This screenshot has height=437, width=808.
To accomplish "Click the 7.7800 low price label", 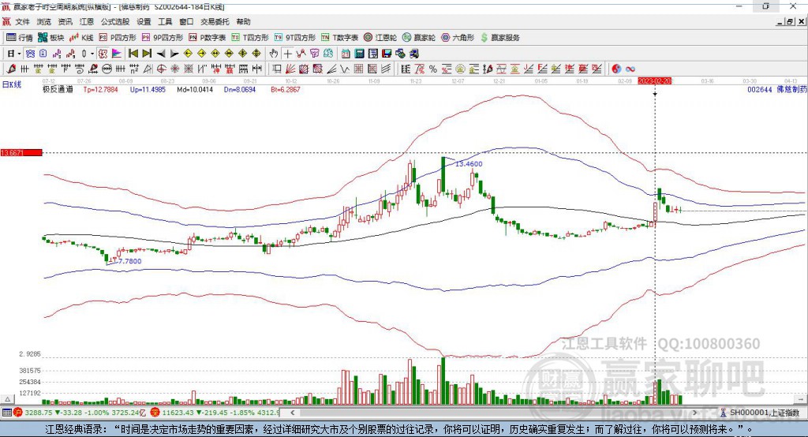I will (129, 261).
